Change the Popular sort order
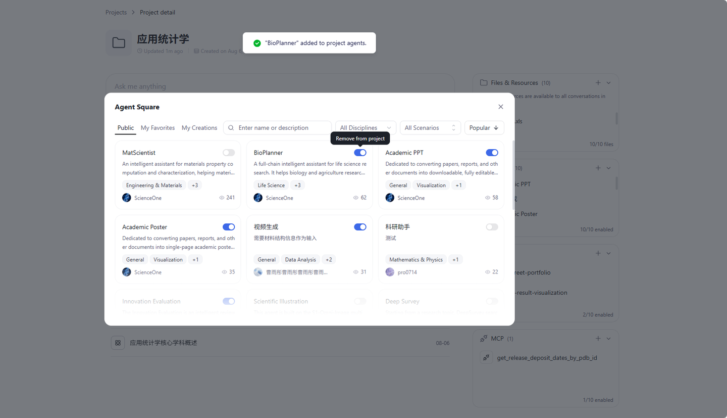 (484, 128)
